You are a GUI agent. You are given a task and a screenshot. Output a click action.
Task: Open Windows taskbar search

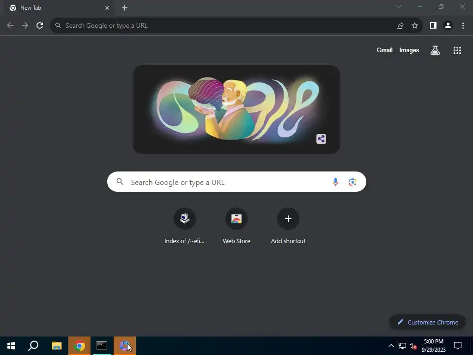(x=33, y=346)
